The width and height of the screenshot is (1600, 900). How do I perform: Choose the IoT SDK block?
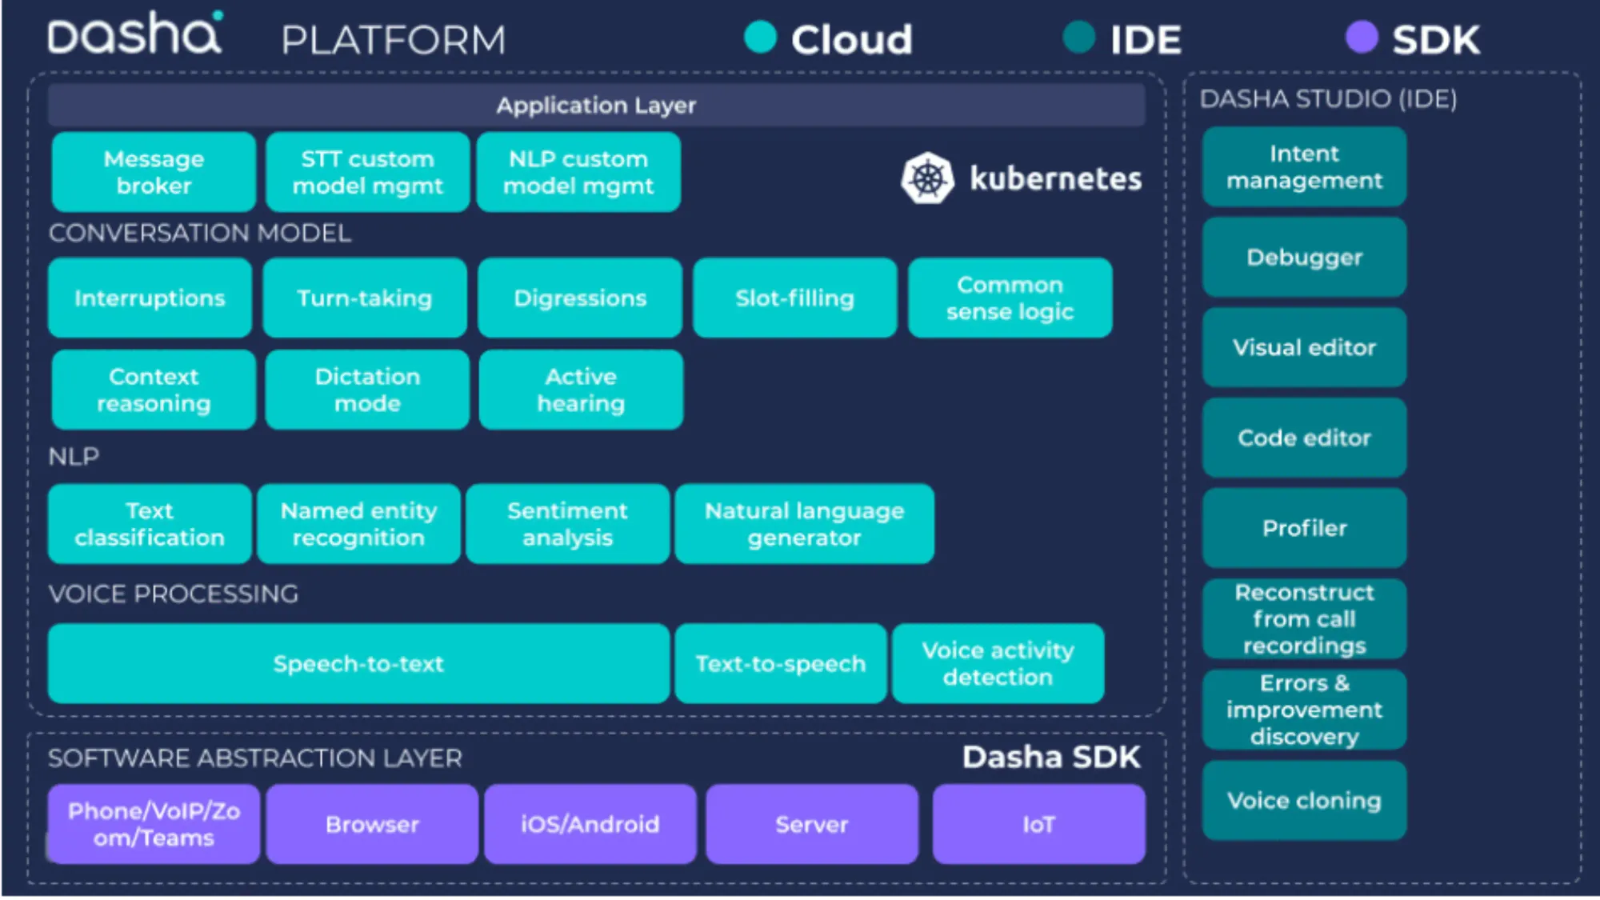(1038, 824)
